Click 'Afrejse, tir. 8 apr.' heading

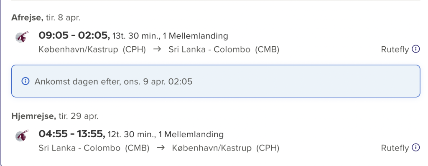coord(46,18)
